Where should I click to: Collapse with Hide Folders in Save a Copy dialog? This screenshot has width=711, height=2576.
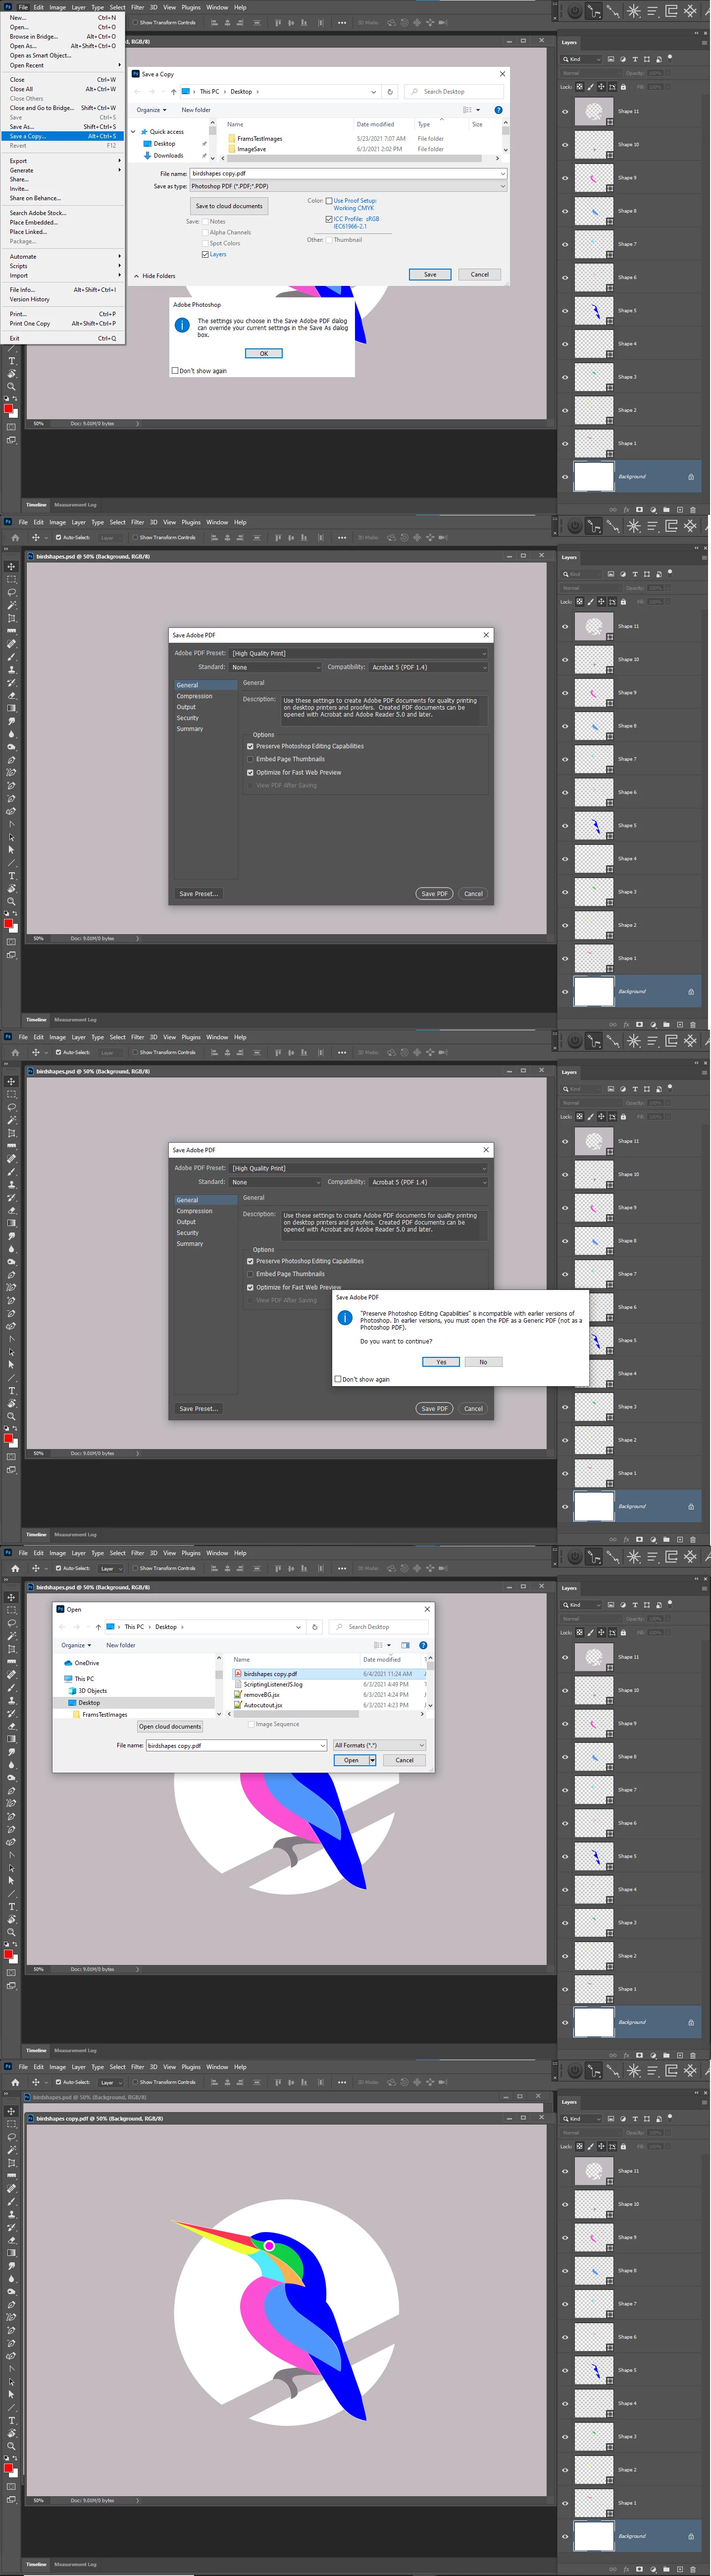[x=155, y=276]
